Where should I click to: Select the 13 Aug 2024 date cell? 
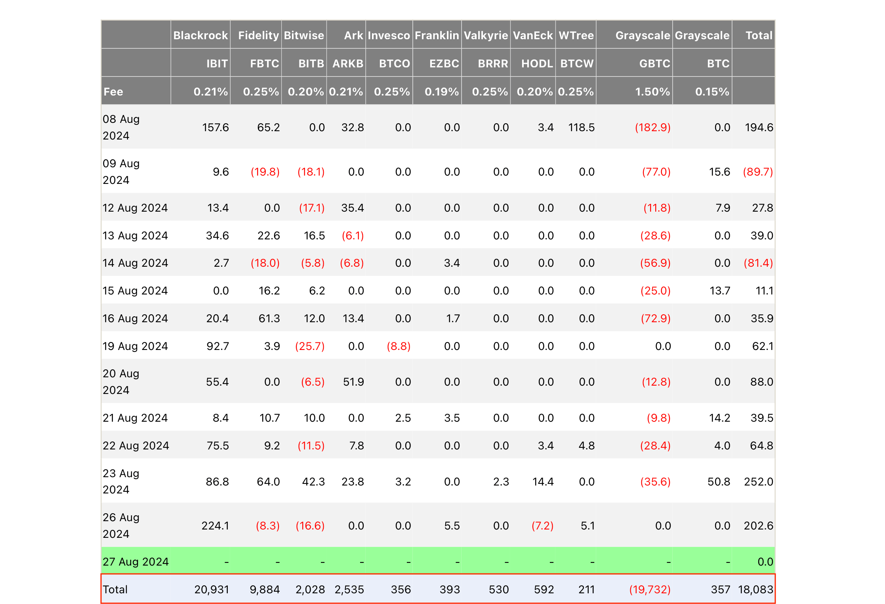coord(135,235)
